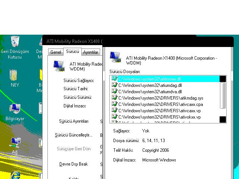Open the Geri Dönüşüm Kutusu desktop icon
239x179 pixels.
15,47
